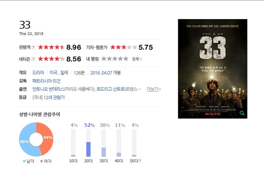Image resolution: width=264 pixels, height=173 pixels.
Task: Expand cast list with 더보기
Action: 154,89
